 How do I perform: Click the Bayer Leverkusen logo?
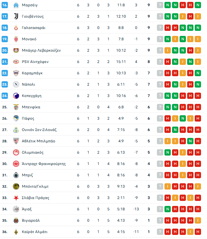coord(16,50)
